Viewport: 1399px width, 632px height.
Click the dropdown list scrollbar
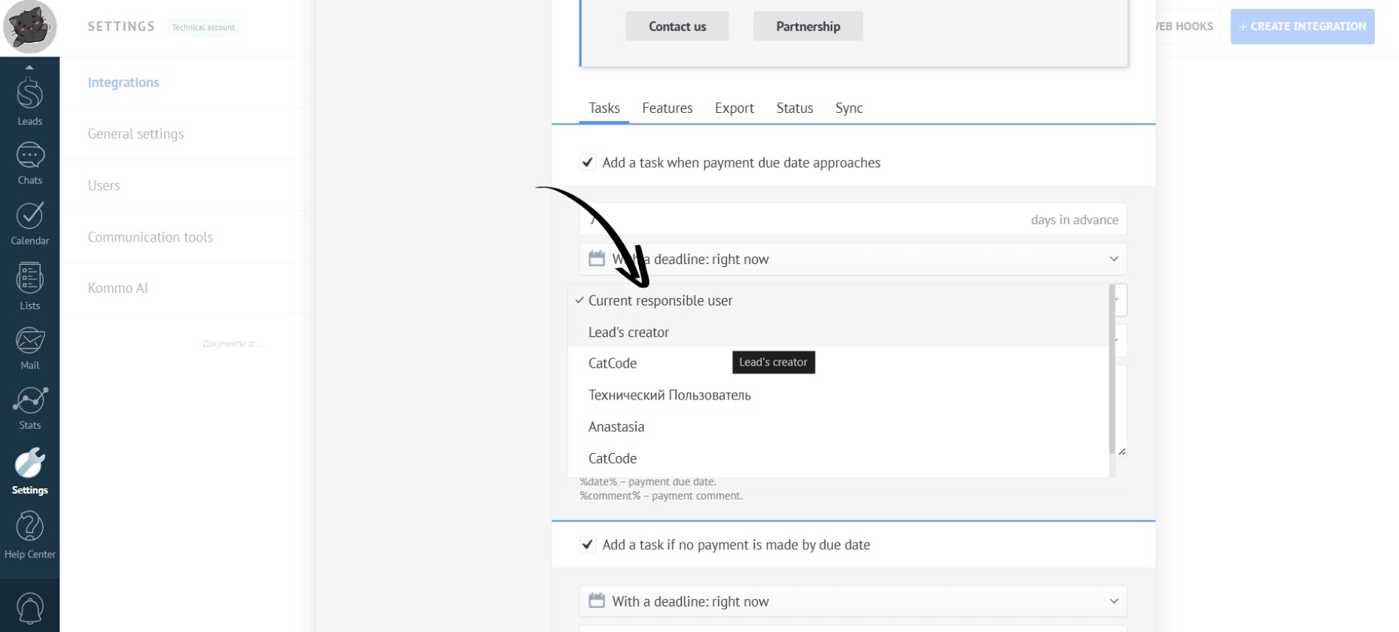1112,369
